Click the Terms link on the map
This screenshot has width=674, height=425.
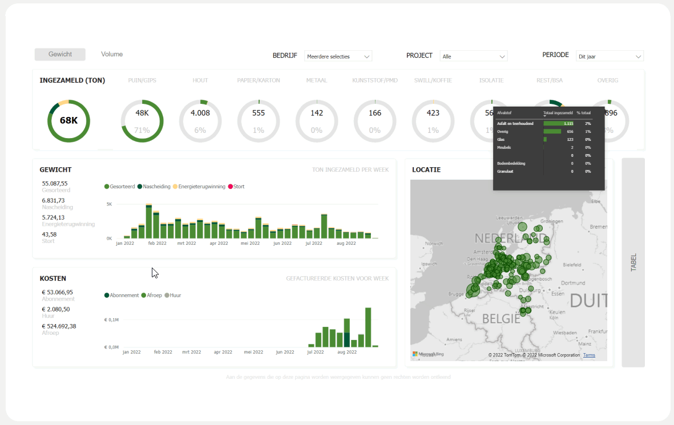click(589, 355)
